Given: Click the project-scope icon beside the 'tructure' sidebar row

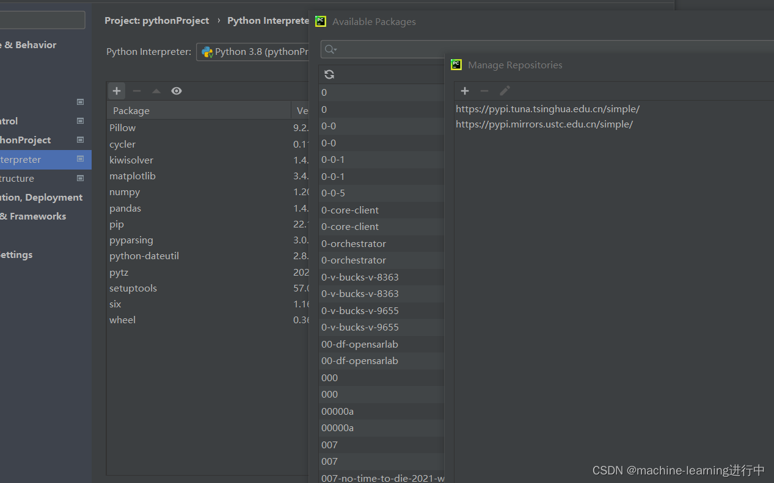Looking at the screenshot, I should tap(80, 178).
